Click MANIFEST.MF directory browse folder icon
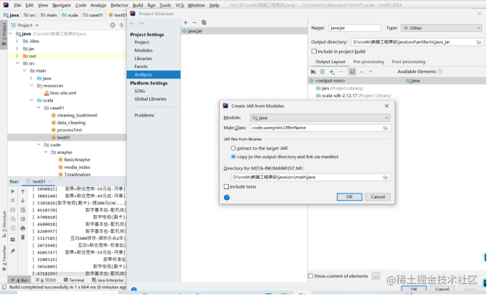 coord(386,178)
